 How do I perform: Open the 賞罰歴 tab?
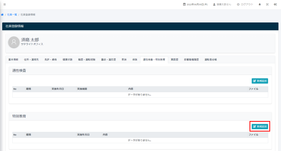[x=175, y=60]
